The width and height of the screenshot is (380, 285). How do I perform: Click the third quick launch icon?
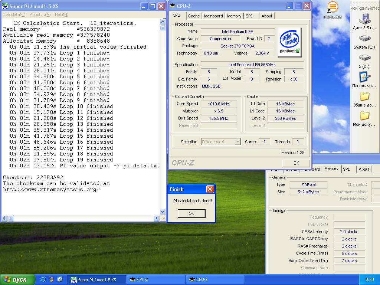[x=60, y=279]
